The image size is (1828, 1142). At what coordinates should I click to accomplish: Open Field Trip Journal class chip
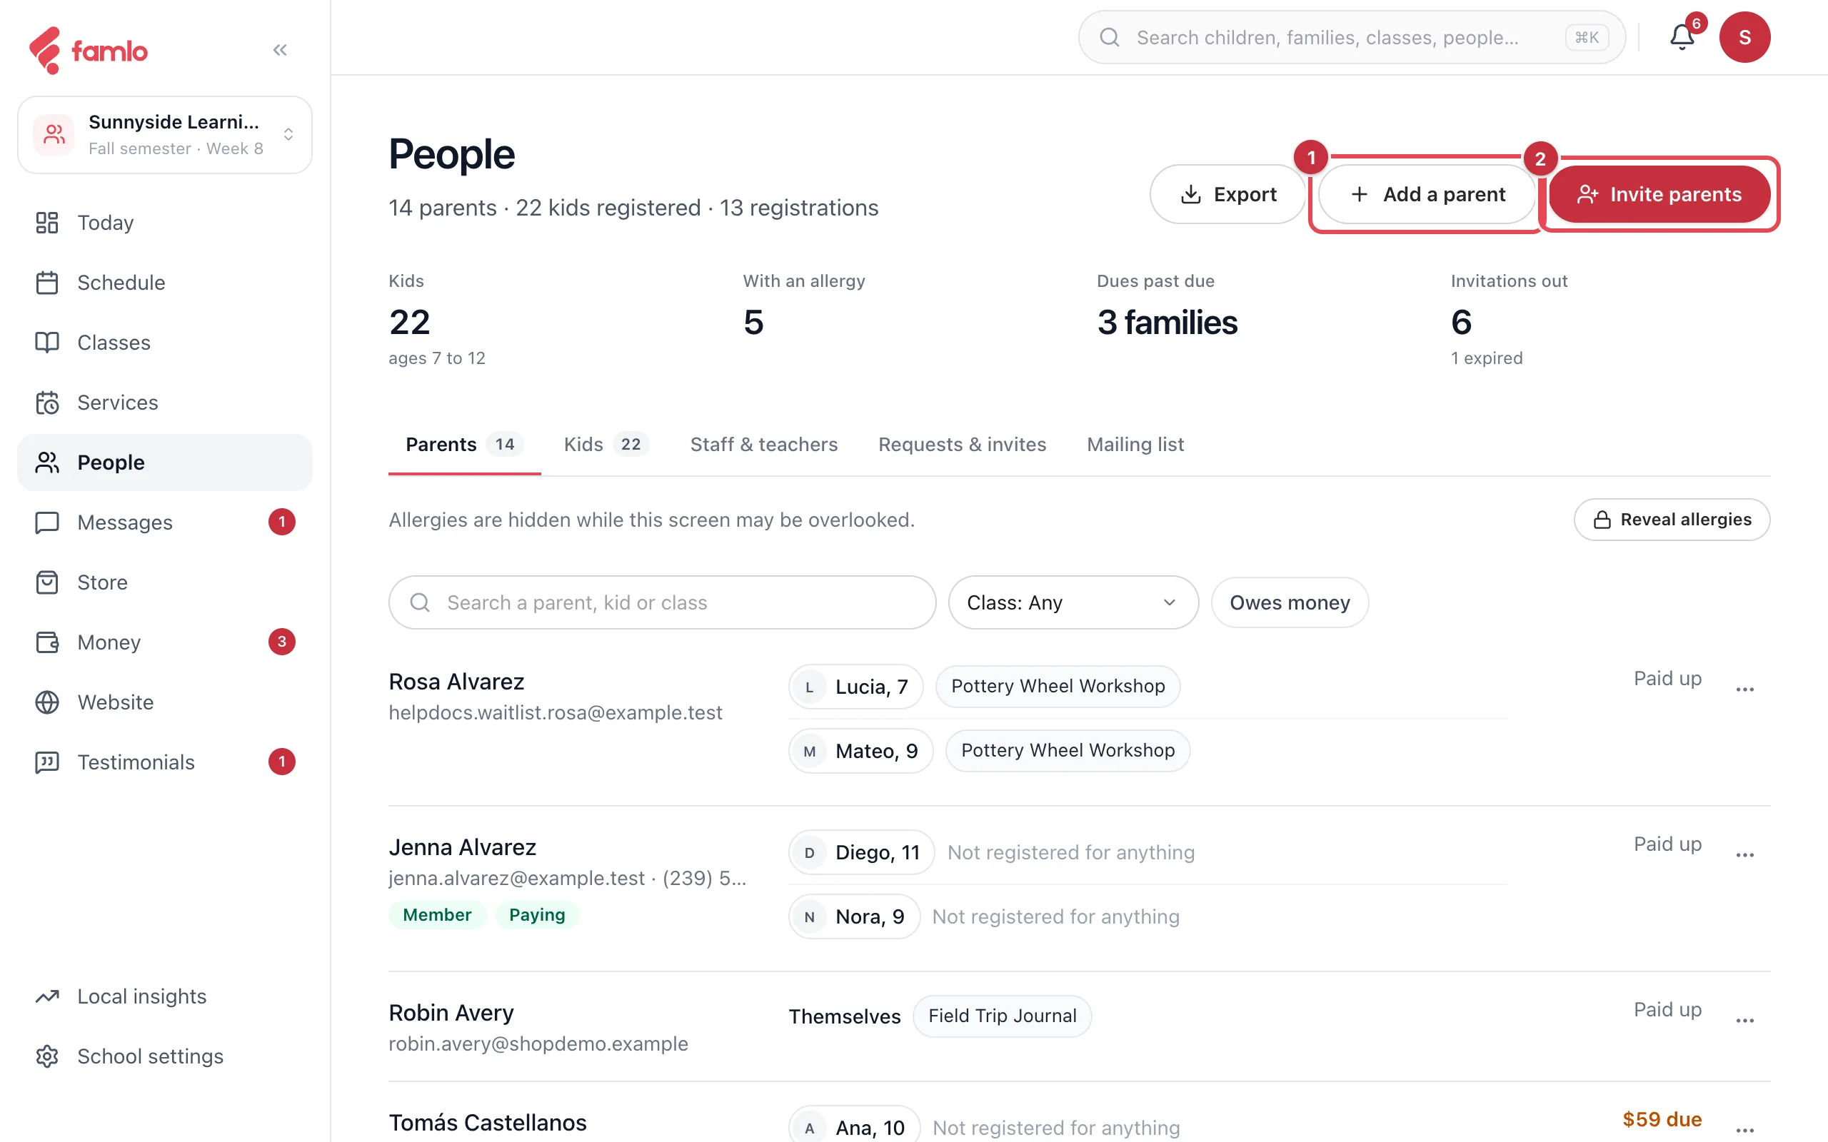click(x=1002, y=1016)
